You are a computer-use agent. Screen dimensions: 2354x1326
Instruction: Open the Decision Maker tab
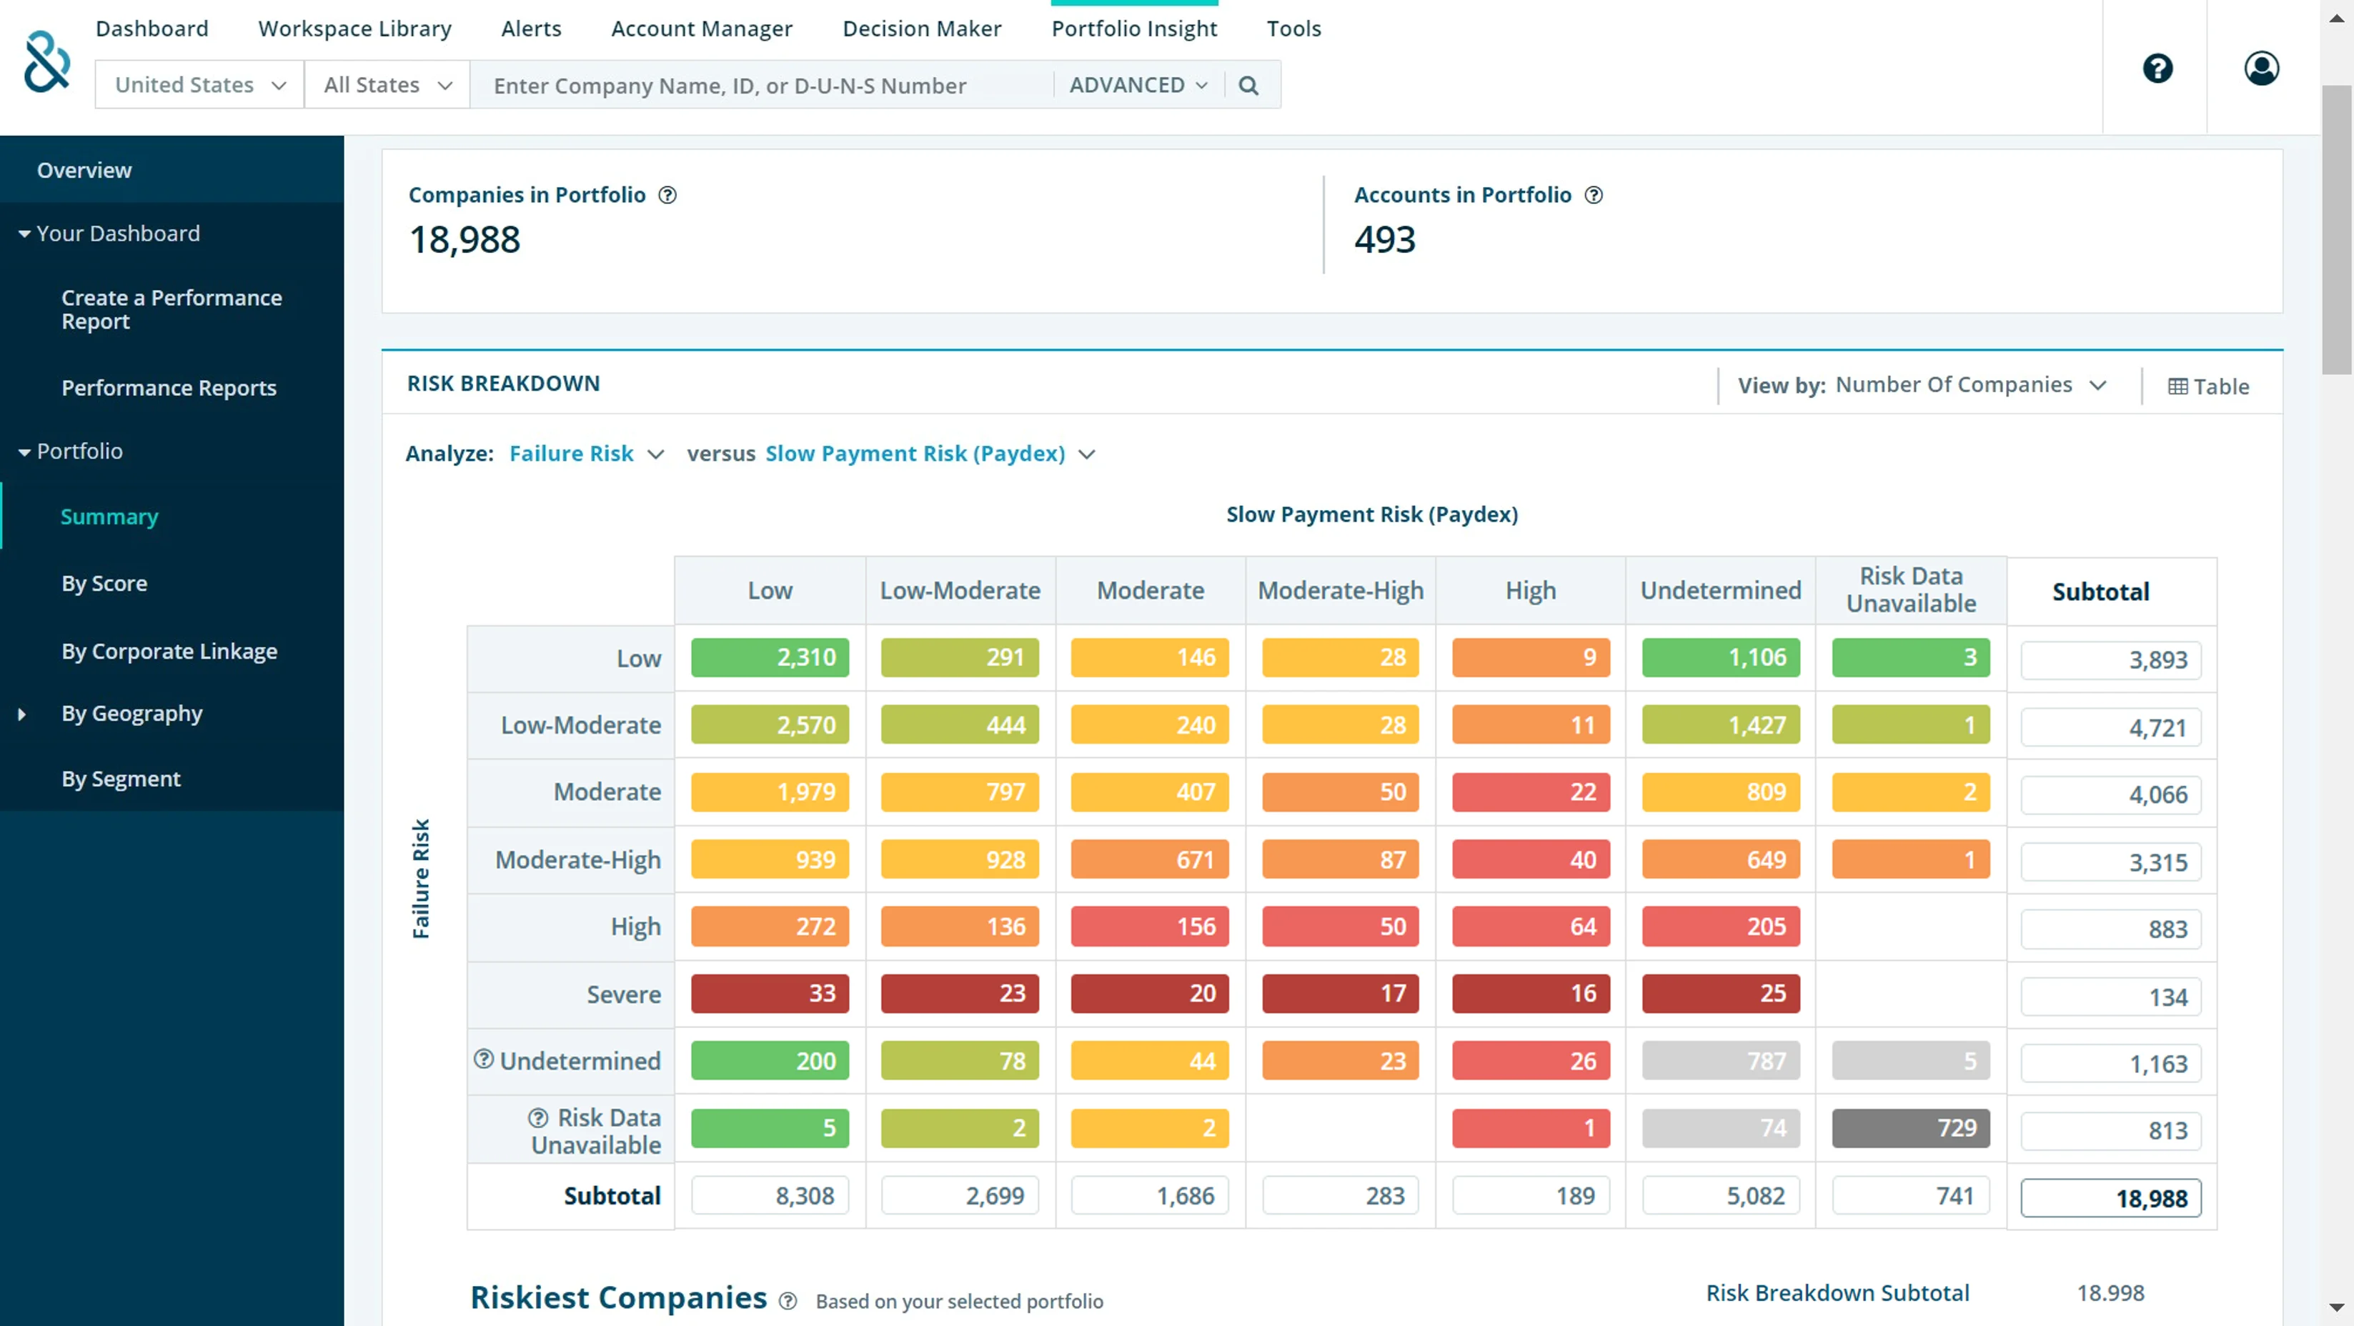tap(921, 29)
